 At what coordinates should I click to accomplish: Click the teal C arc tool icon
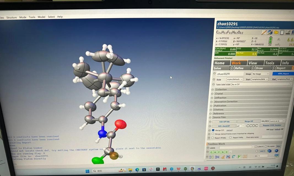[x=234, y=156]
